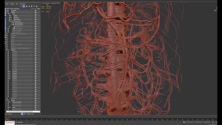Viewport: 222px width, 125px height.
Task: Click render column icon in Skeleton row
Action: [35, 50]
